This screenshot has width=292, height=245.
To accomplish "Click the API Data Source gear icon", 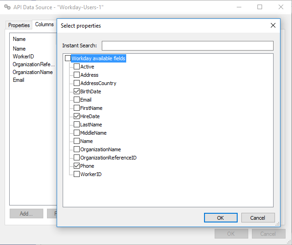I will [x=7, y=7].
